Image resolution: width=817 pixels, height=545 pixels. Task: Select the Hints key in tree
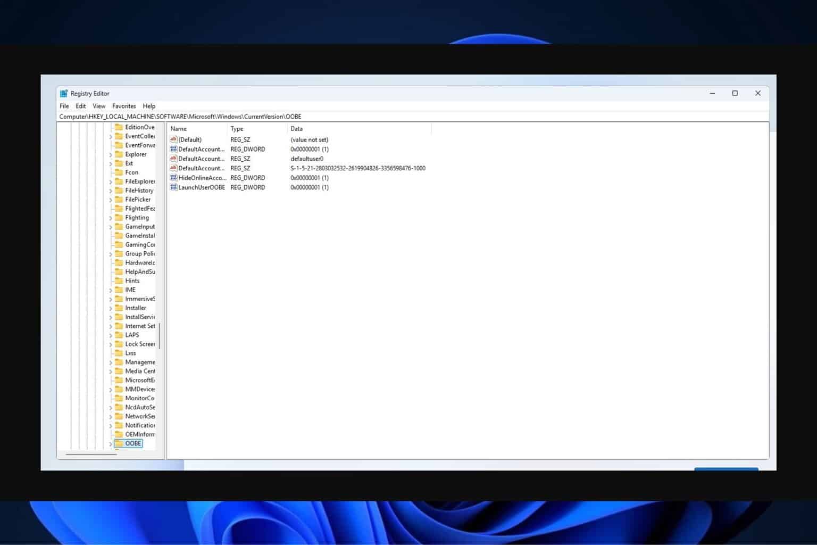point(132,281)
